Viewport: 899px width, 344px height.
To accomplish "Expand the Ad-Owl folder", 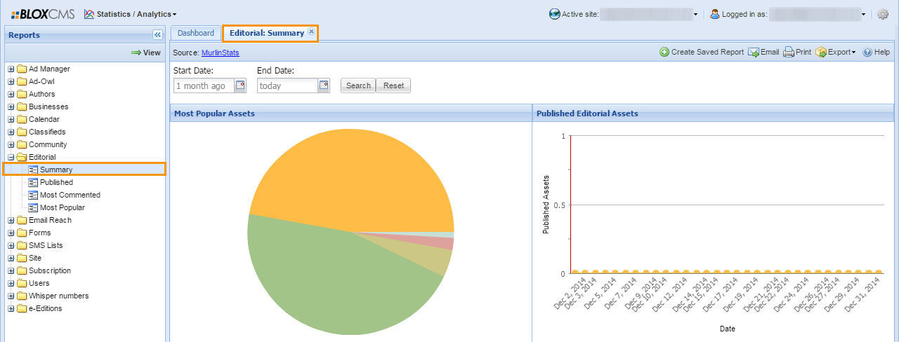I will pyautogui.click(x=11, y=81).
